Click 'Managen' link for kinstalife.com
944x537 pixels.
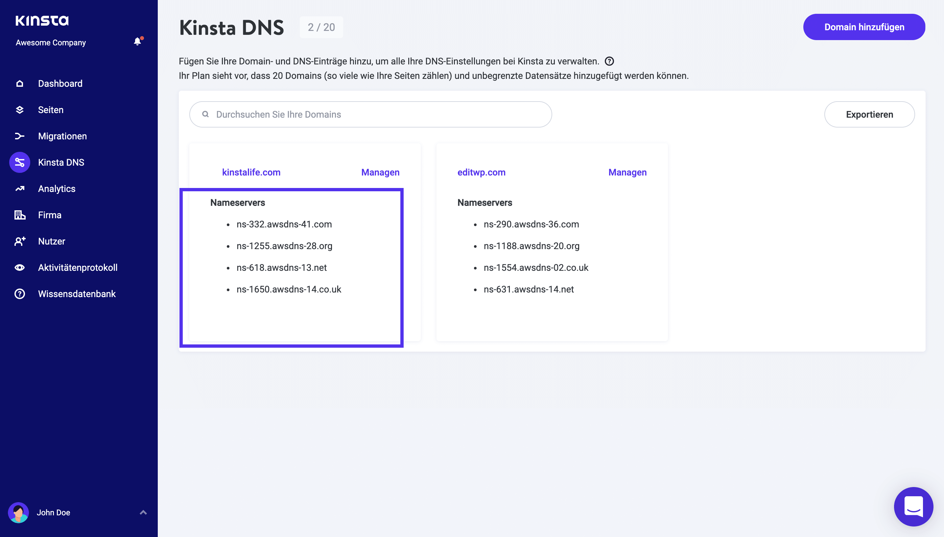380,172
